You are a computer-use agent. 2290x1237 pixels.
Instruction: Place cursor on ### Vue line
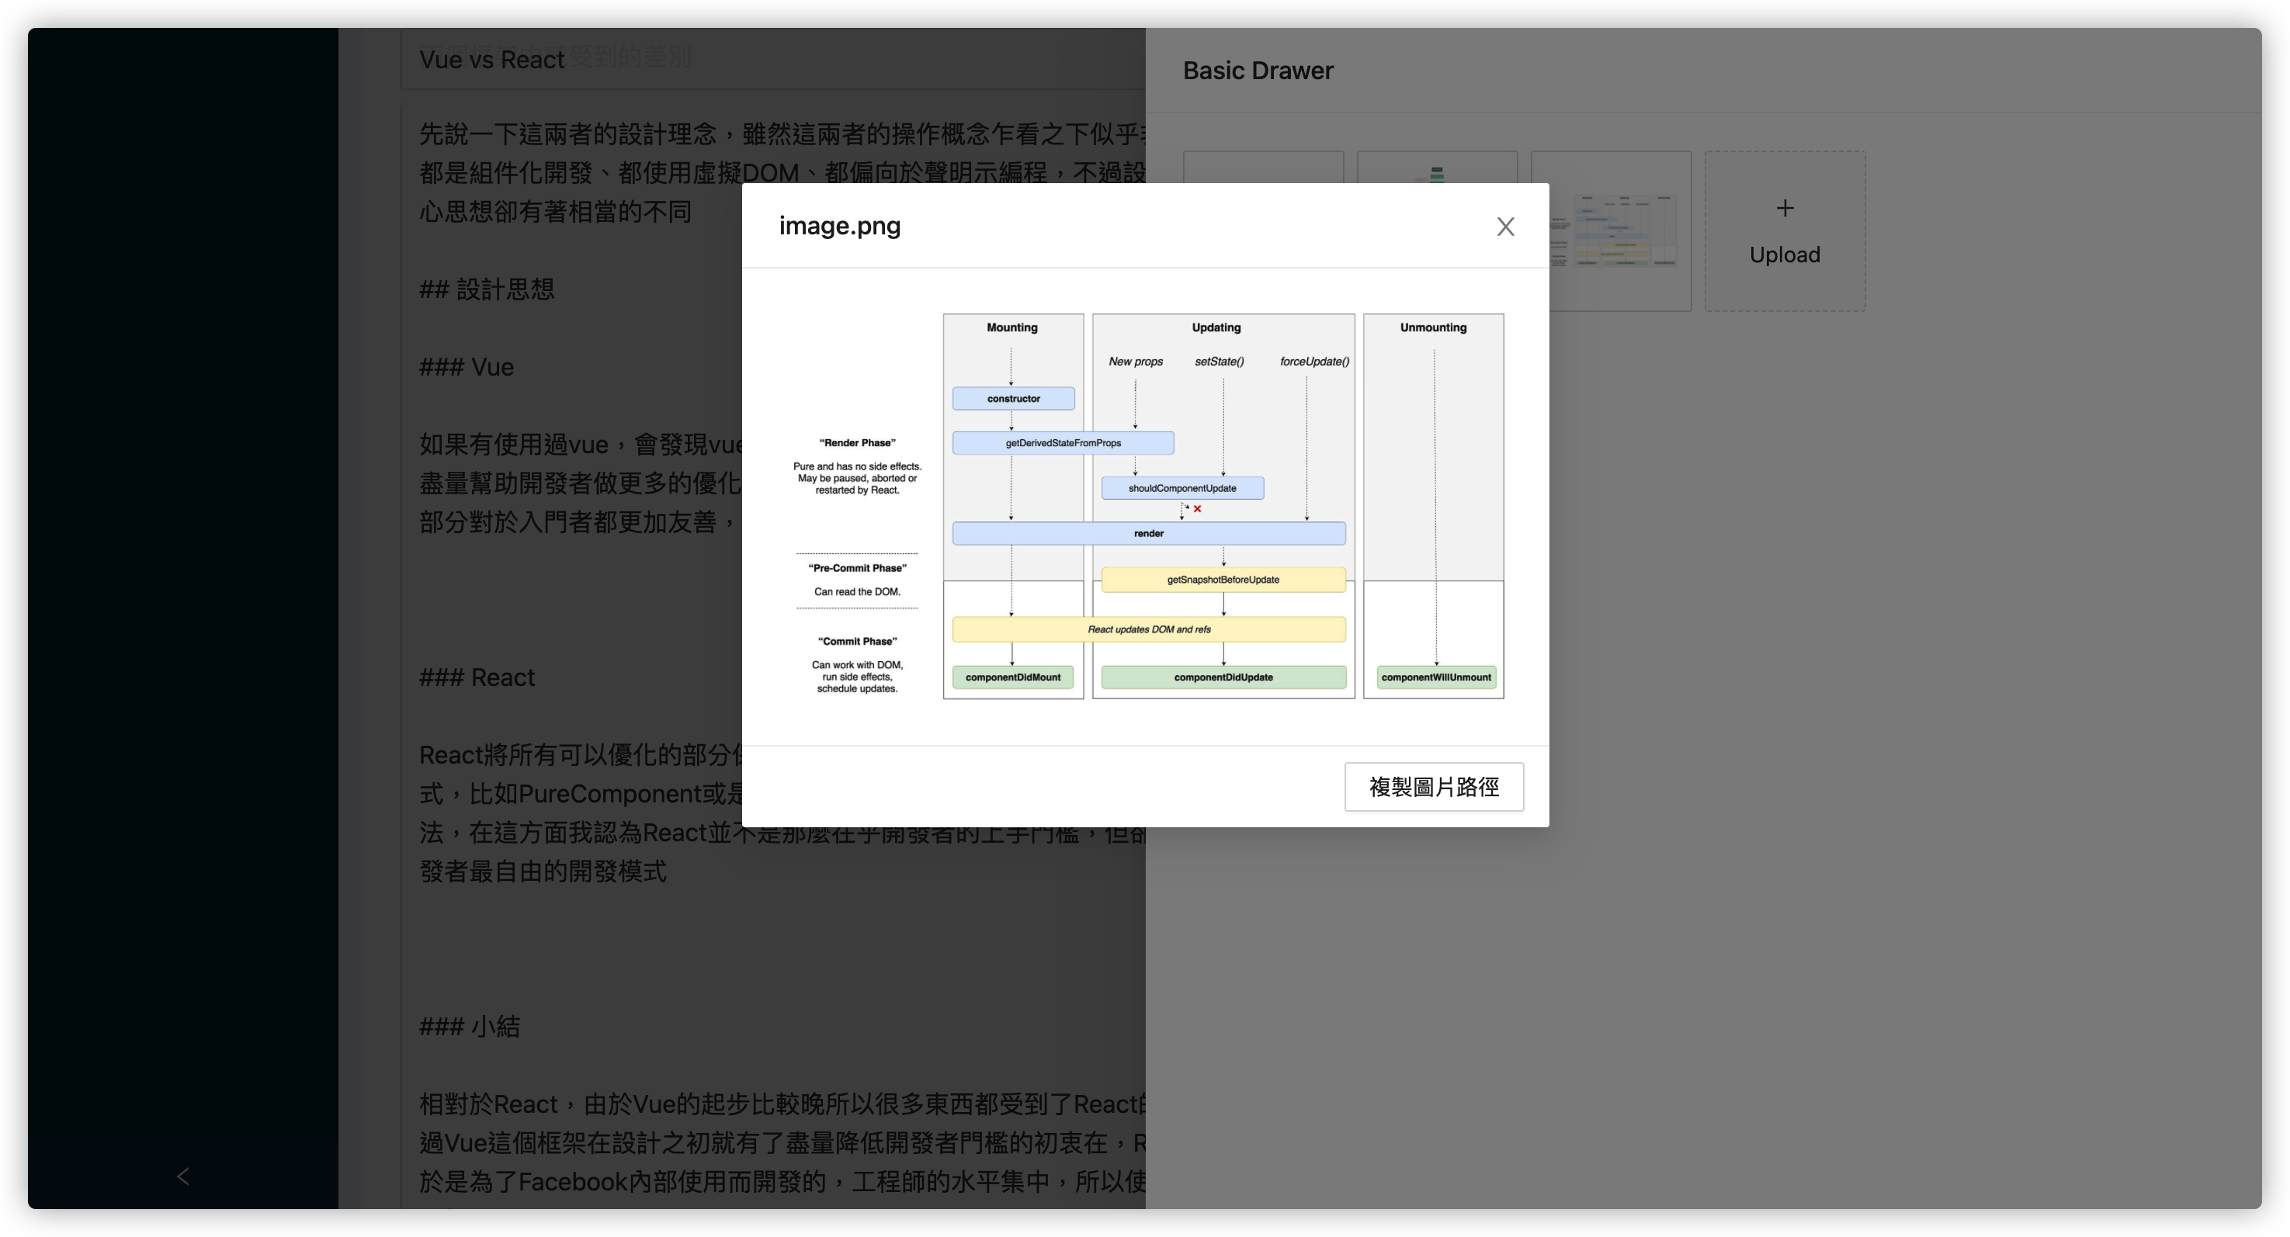coord(467,367)
